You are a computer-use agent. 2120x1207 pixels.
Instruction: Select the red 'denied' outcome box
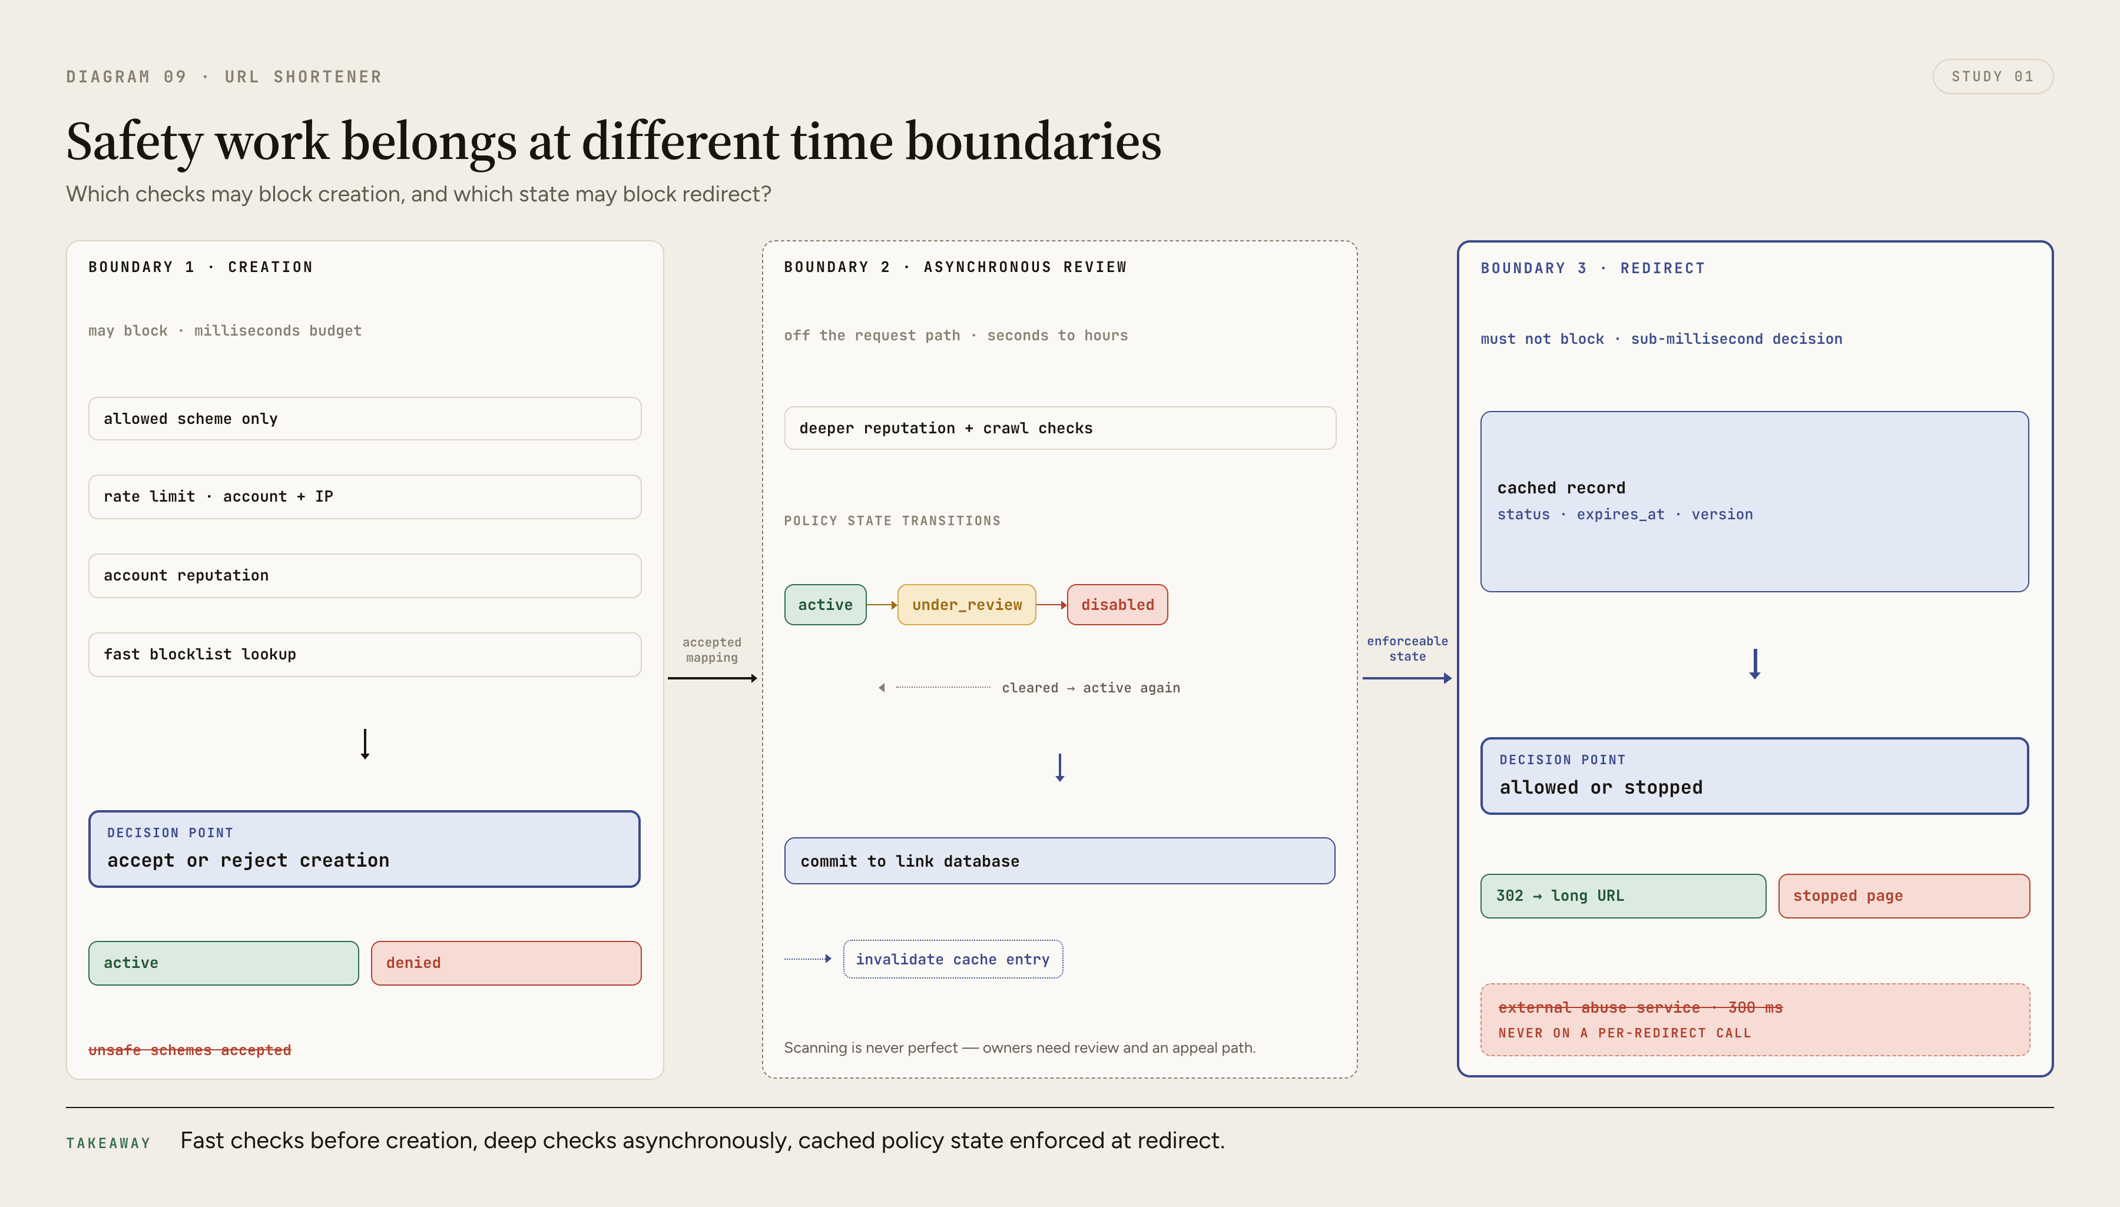click(506, 963)
